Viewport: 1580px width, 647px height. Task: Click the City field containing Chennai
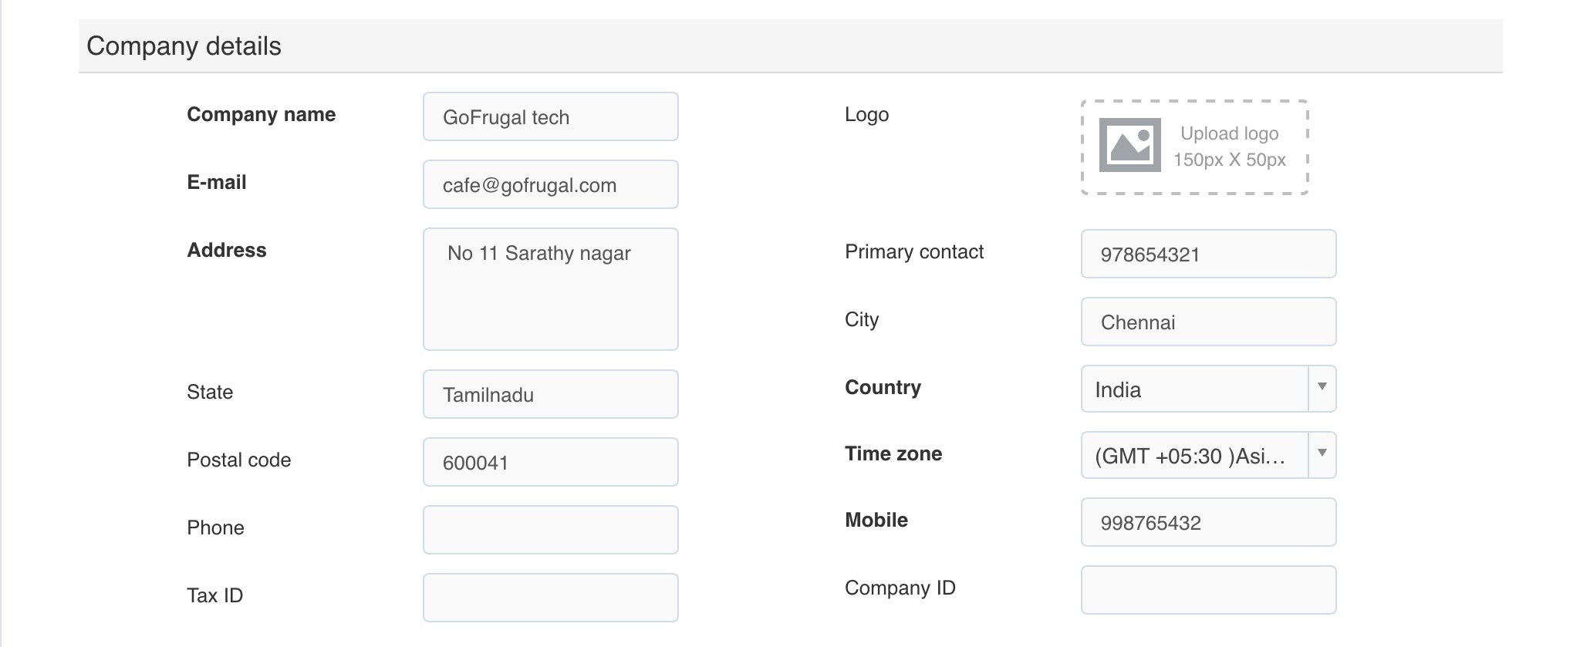tap(1208, 322)
